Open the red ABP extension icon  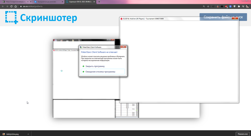[x=226, y=6]
